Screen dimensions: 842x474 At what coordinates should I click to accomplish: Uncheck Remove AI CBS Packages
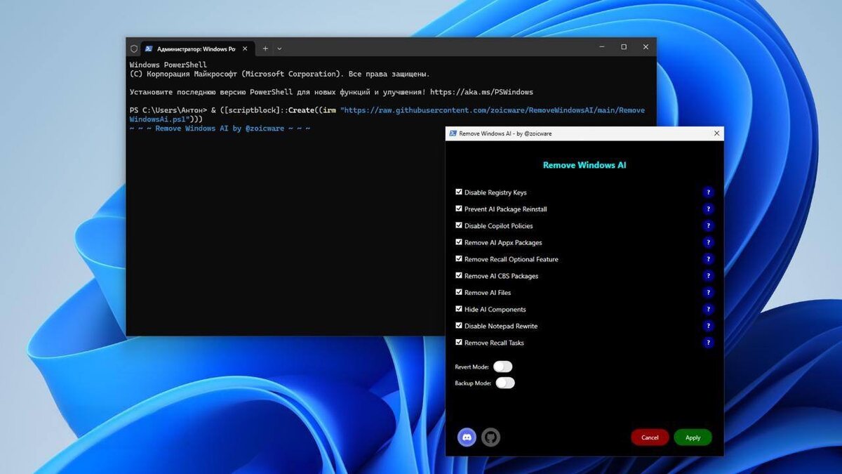[459, 275]
